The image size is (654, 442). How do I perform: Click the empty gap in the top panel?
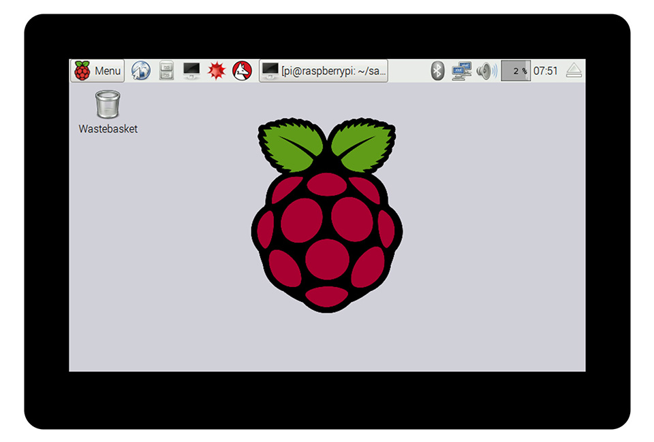pos(407,71)
